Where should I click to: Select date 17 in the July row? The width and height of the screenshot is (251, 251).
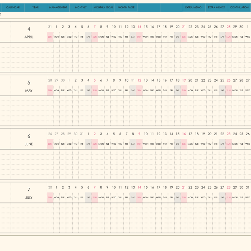point(159,187)
